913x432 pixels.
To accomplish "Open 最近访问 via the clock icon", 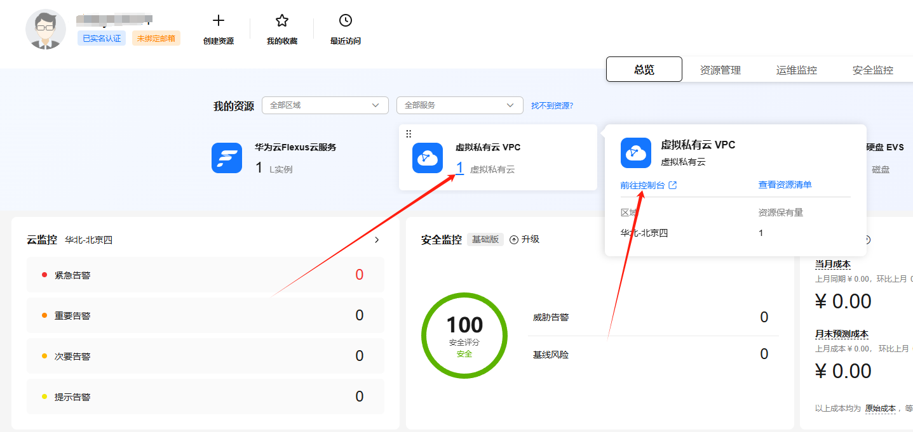I will click(346, 21).
